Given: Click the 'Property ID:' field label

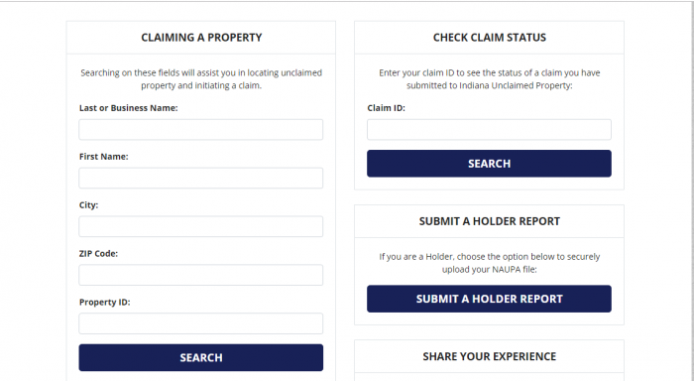Looking at the screenshot, I should click(104, 303).
